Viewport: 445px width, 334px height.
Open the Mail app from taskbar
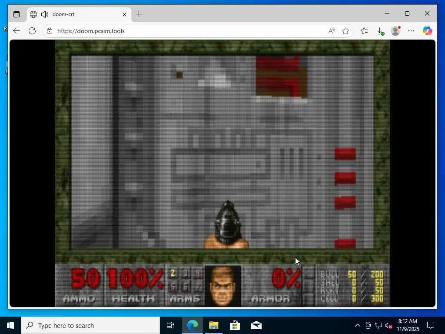click(x=256, y=325)
